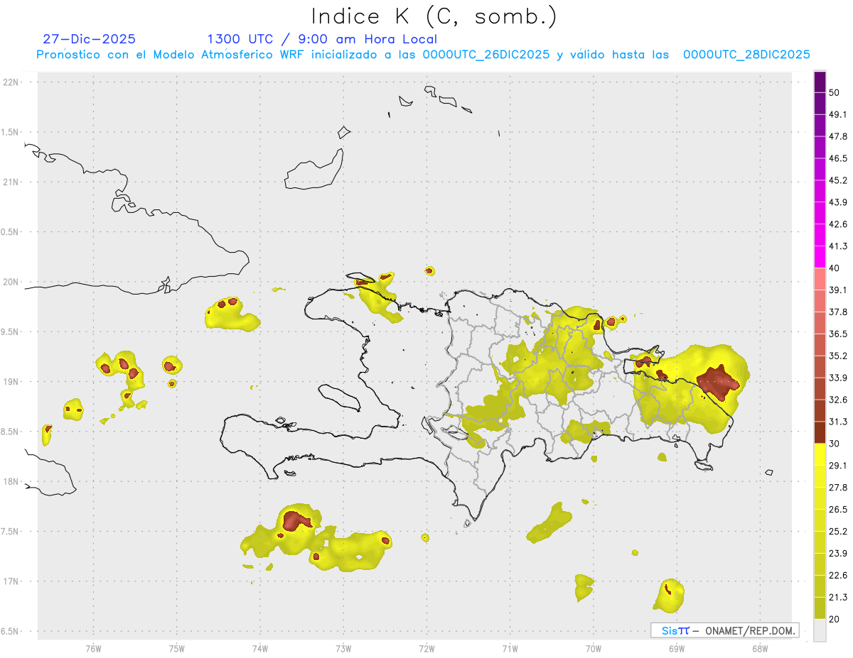Screen dimensions: 853x658
Task: Click the colorbar label "49.1"
Action: click(x=838, y=114)
